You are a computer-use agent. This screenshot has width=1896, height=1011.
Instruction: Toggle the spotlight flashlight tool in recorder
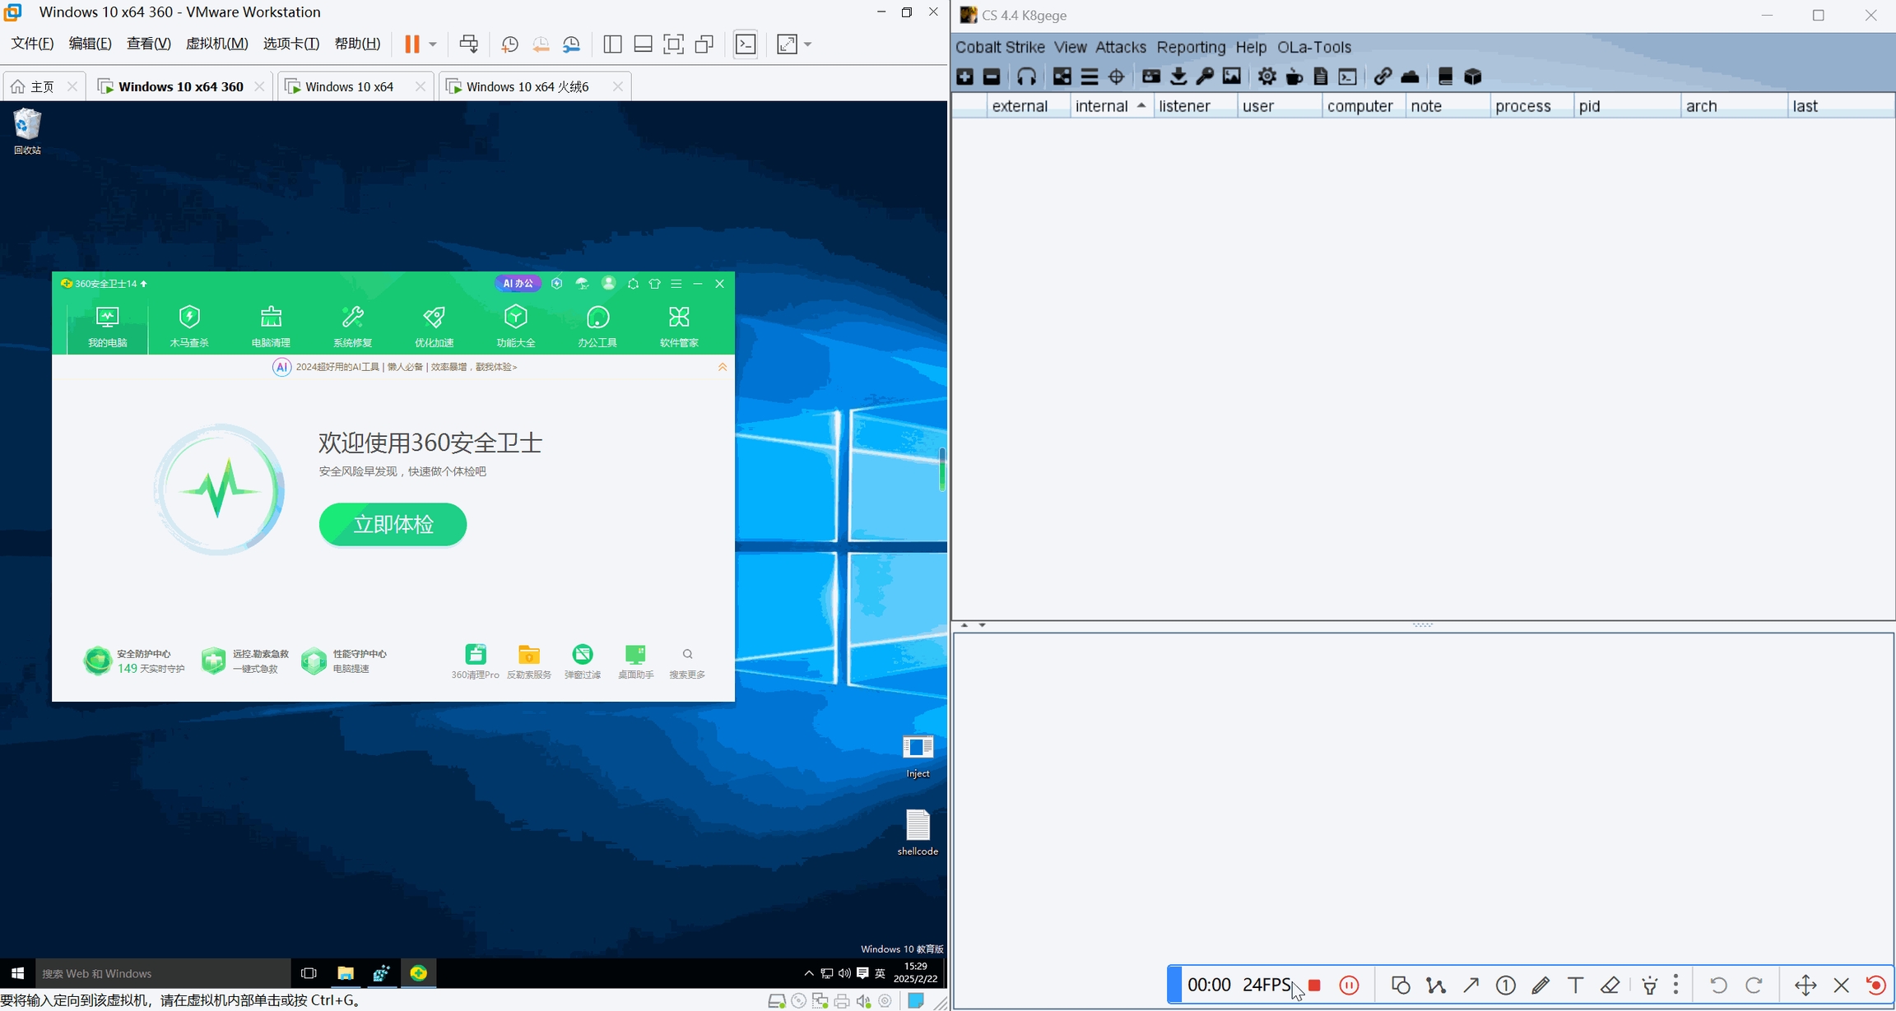click(x=1649, y=985)
